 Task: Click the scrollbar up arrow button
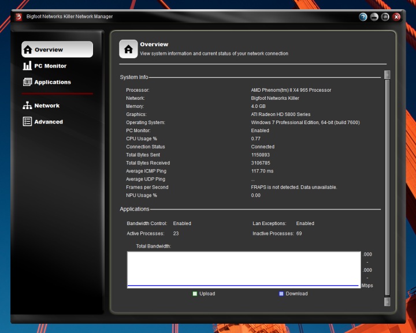coord(387,74)
